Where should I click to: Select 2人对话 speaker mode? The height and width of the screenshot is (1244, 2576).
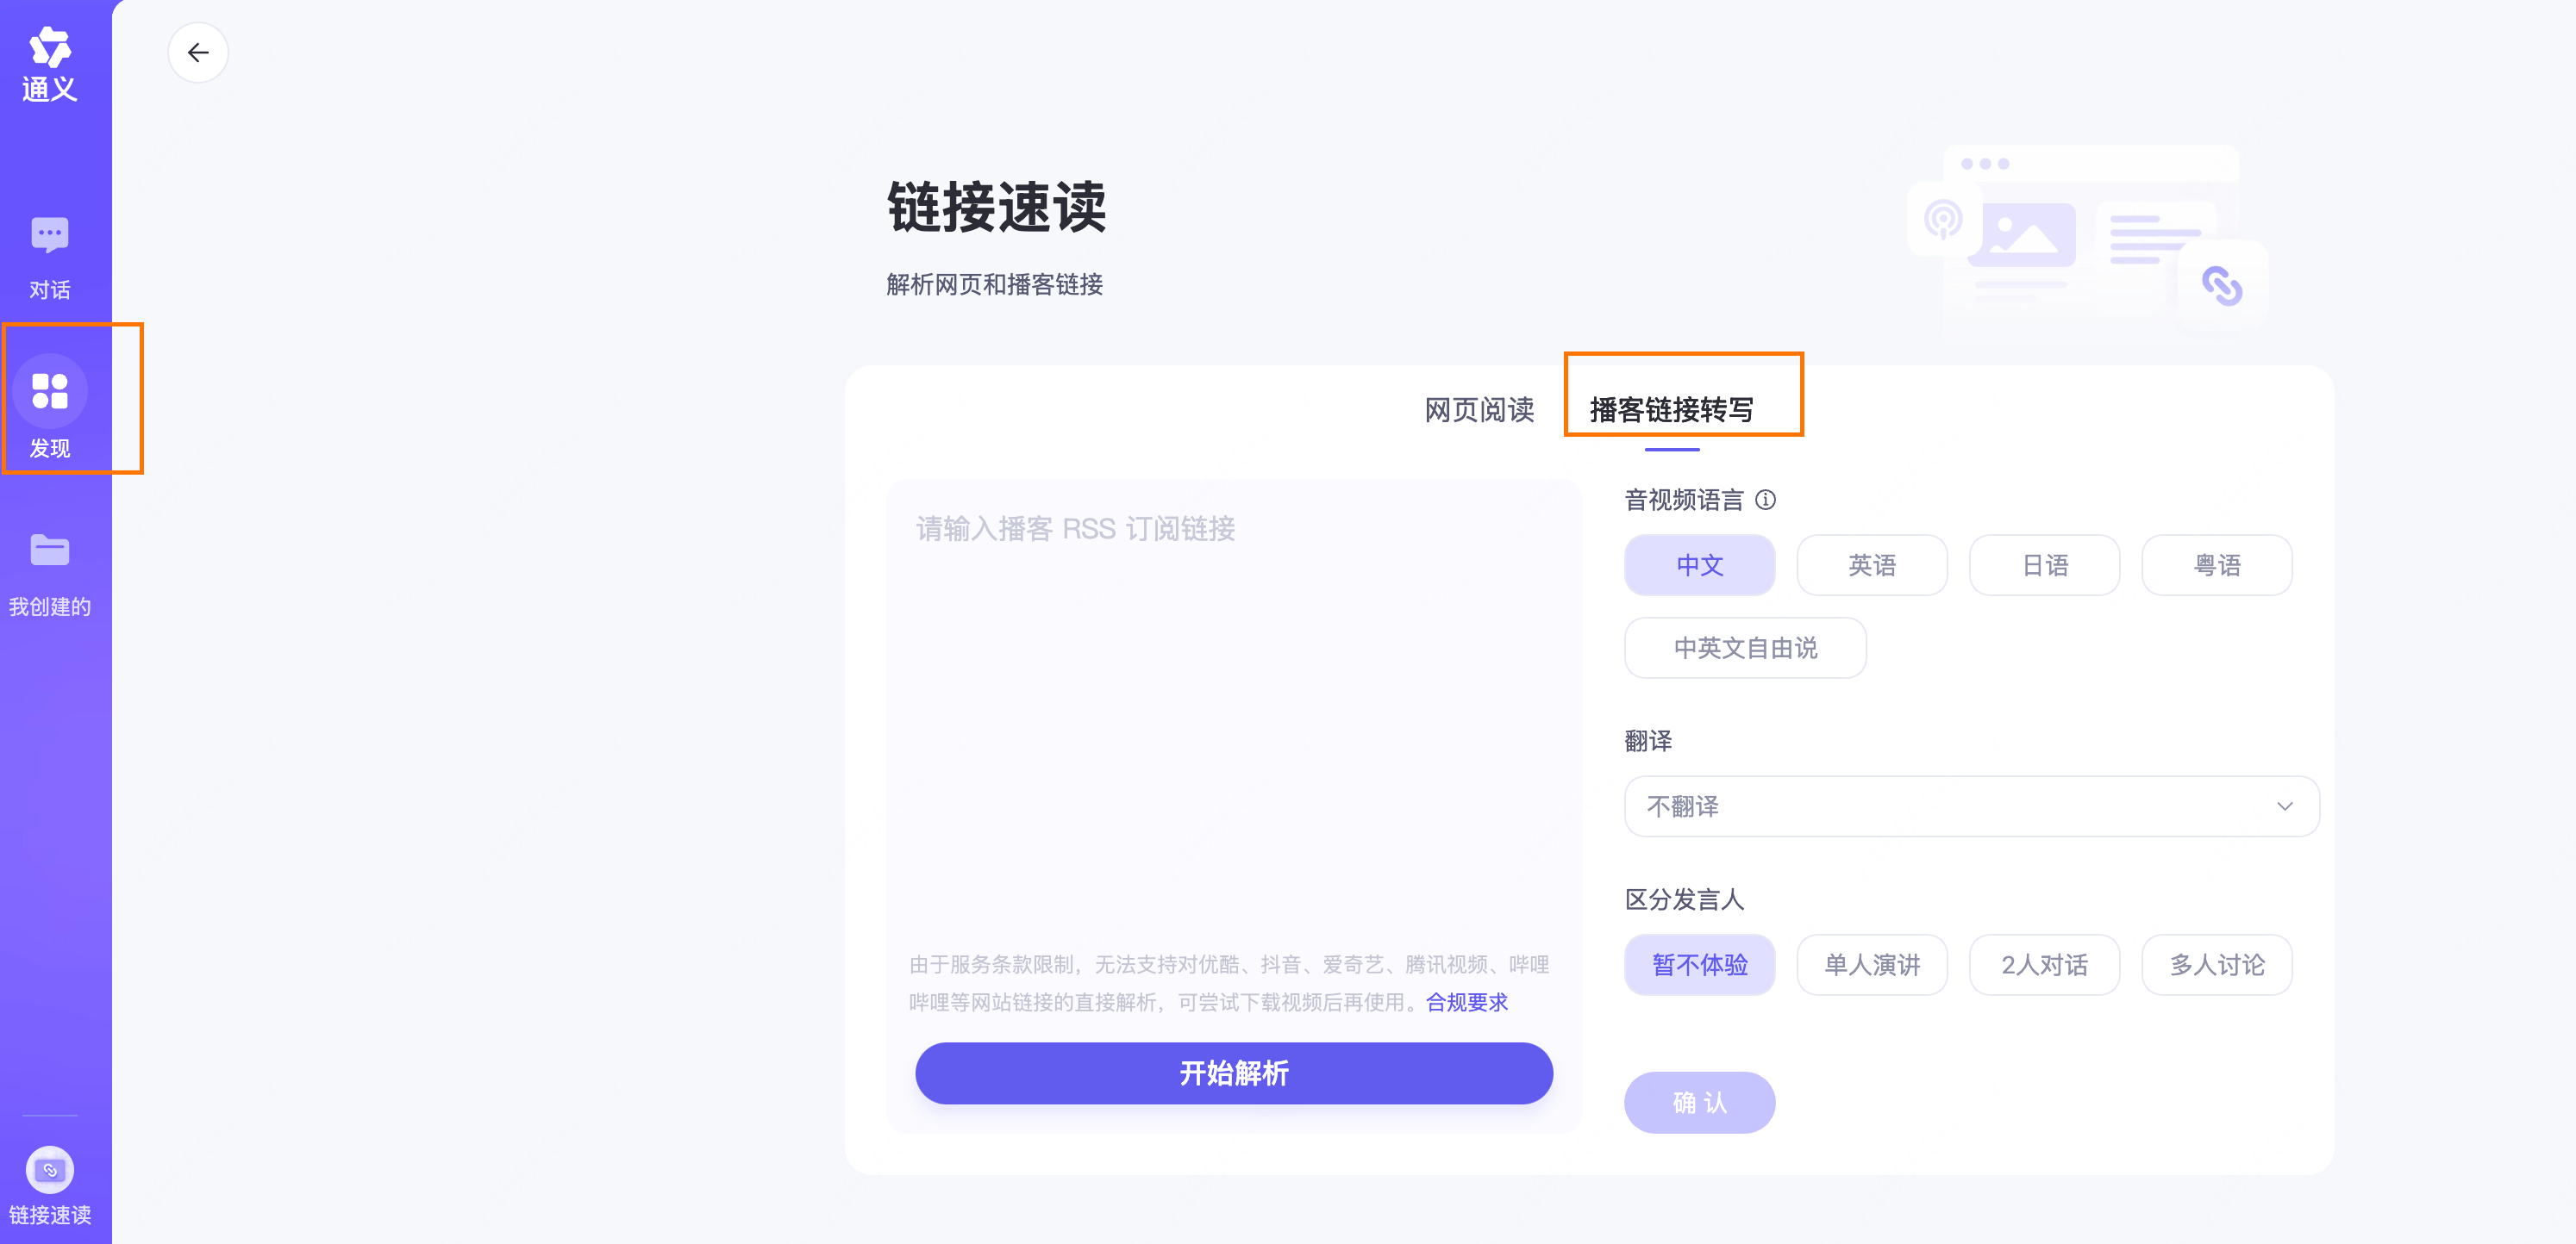(x=2044, y=965)
